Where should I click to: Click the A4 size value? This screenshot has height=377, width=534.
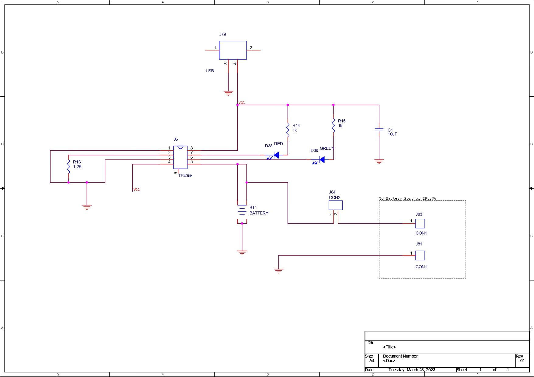[x=372, y=361]
